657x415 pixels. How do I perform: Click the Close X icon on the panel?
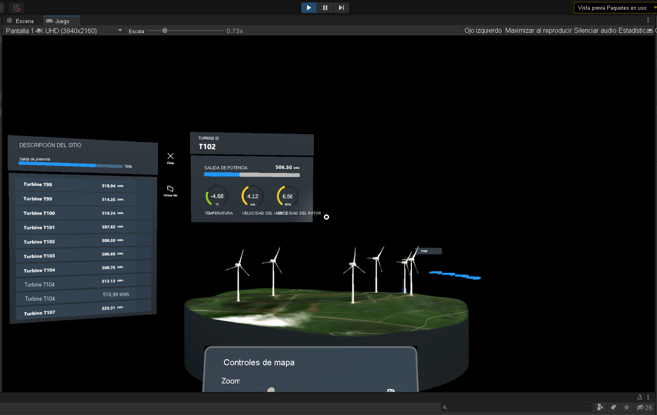tap(170, 156)
